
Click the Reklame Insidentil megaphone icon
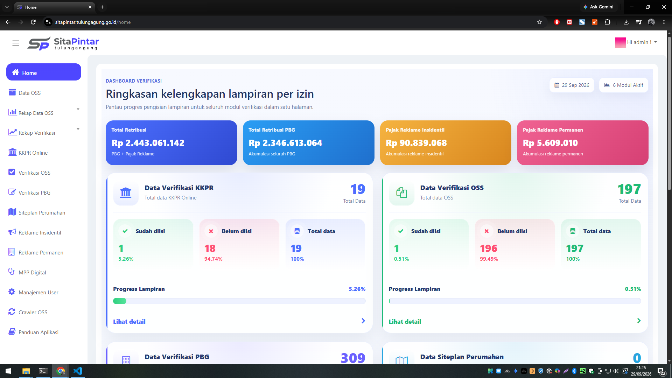click(x=12, y=232)
